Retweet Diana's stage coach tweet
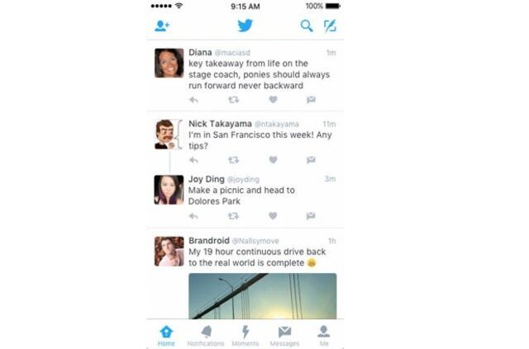Screen dimensions: 529x349 (x=233, y=100)
